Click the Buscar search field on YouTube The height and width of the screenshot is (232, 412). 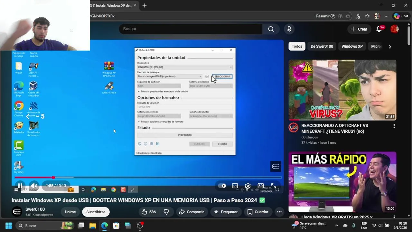click(x=191, y=29)
